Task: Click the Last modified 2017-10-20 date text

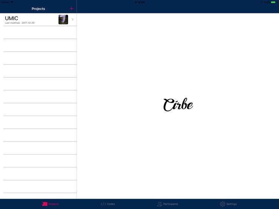Action: pos(20,23)
